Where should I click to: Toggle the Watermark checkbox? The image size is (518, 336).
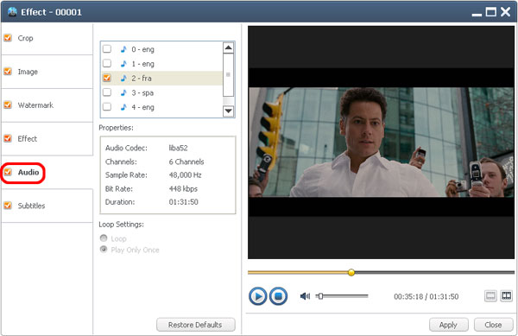pyautogui.click(x=8, y=105)
